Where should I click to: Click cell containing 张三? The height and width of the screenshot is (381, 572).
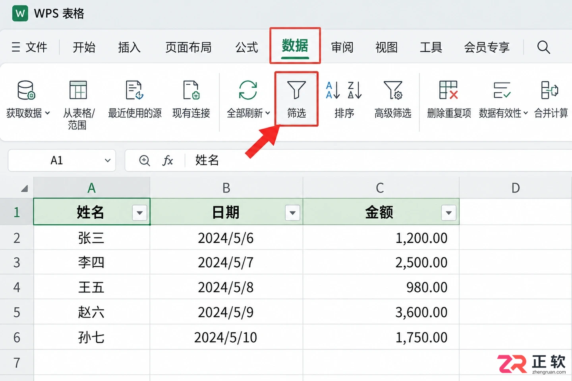click(x=92, y=238)
